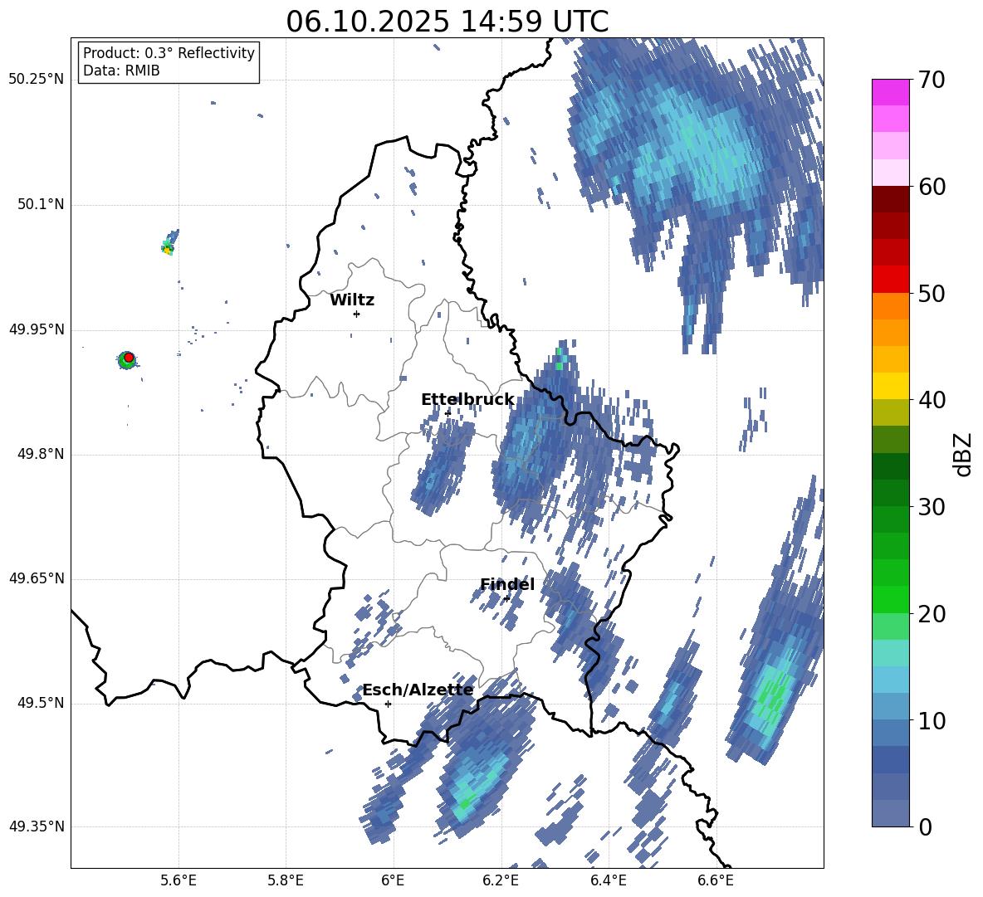Click the colorbar value 0
Screen dimensions: 983x897
pos(925,826)
